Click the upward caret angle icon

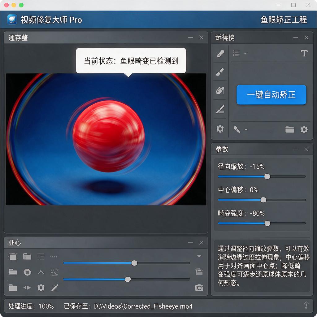[41, 272]
